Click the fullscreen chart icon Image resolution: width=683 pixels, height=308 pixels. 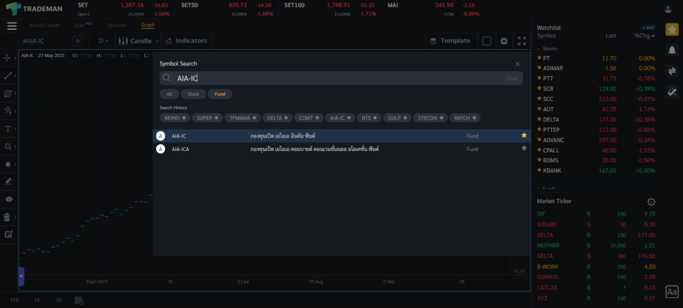(x=522, y=41)
